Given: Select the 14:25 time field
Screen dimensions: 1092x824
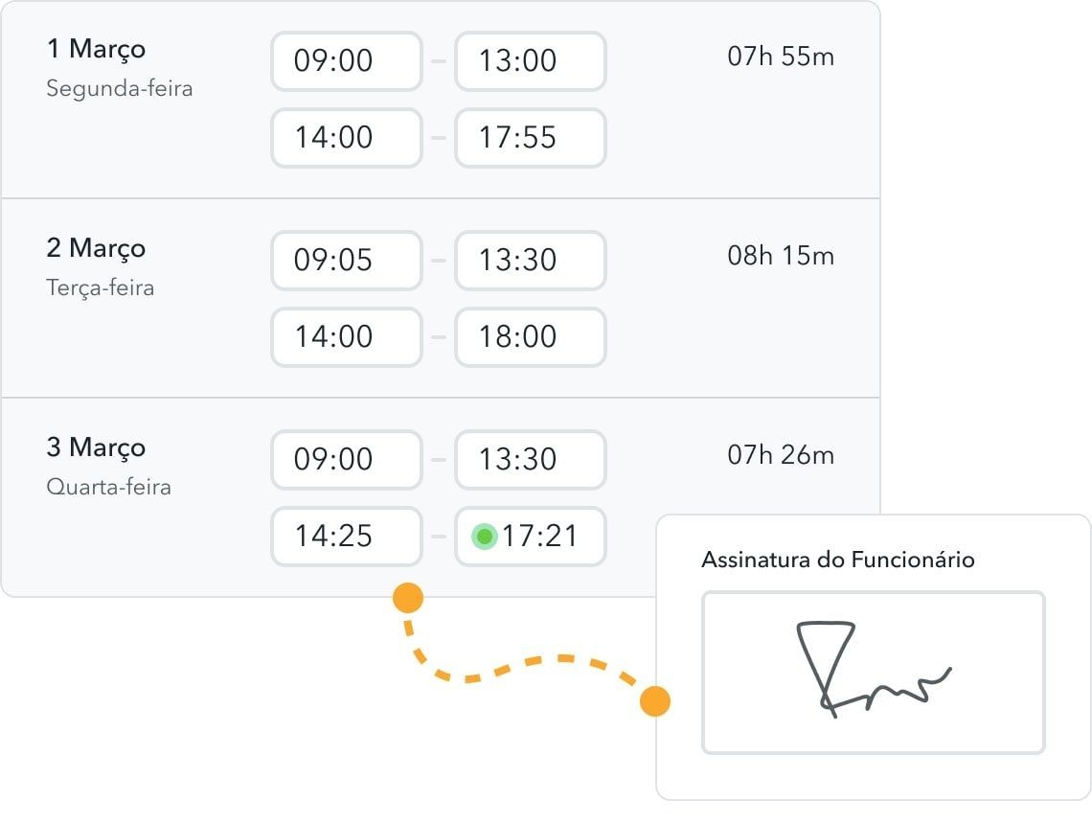Looking at the screenshot, I should 347,537.
